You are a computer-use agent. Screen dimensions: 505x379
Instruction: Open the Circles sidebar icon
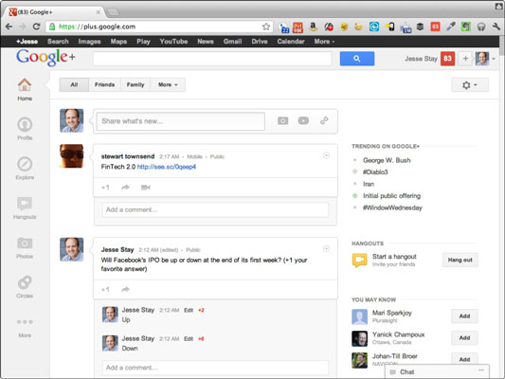[x=25, y=282]
